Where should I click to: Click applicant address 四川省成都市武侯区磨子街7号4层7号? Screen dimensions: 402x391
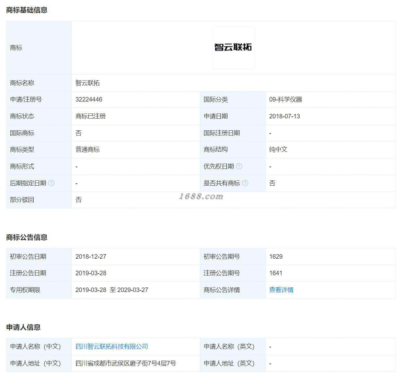[x=126, y=363]
